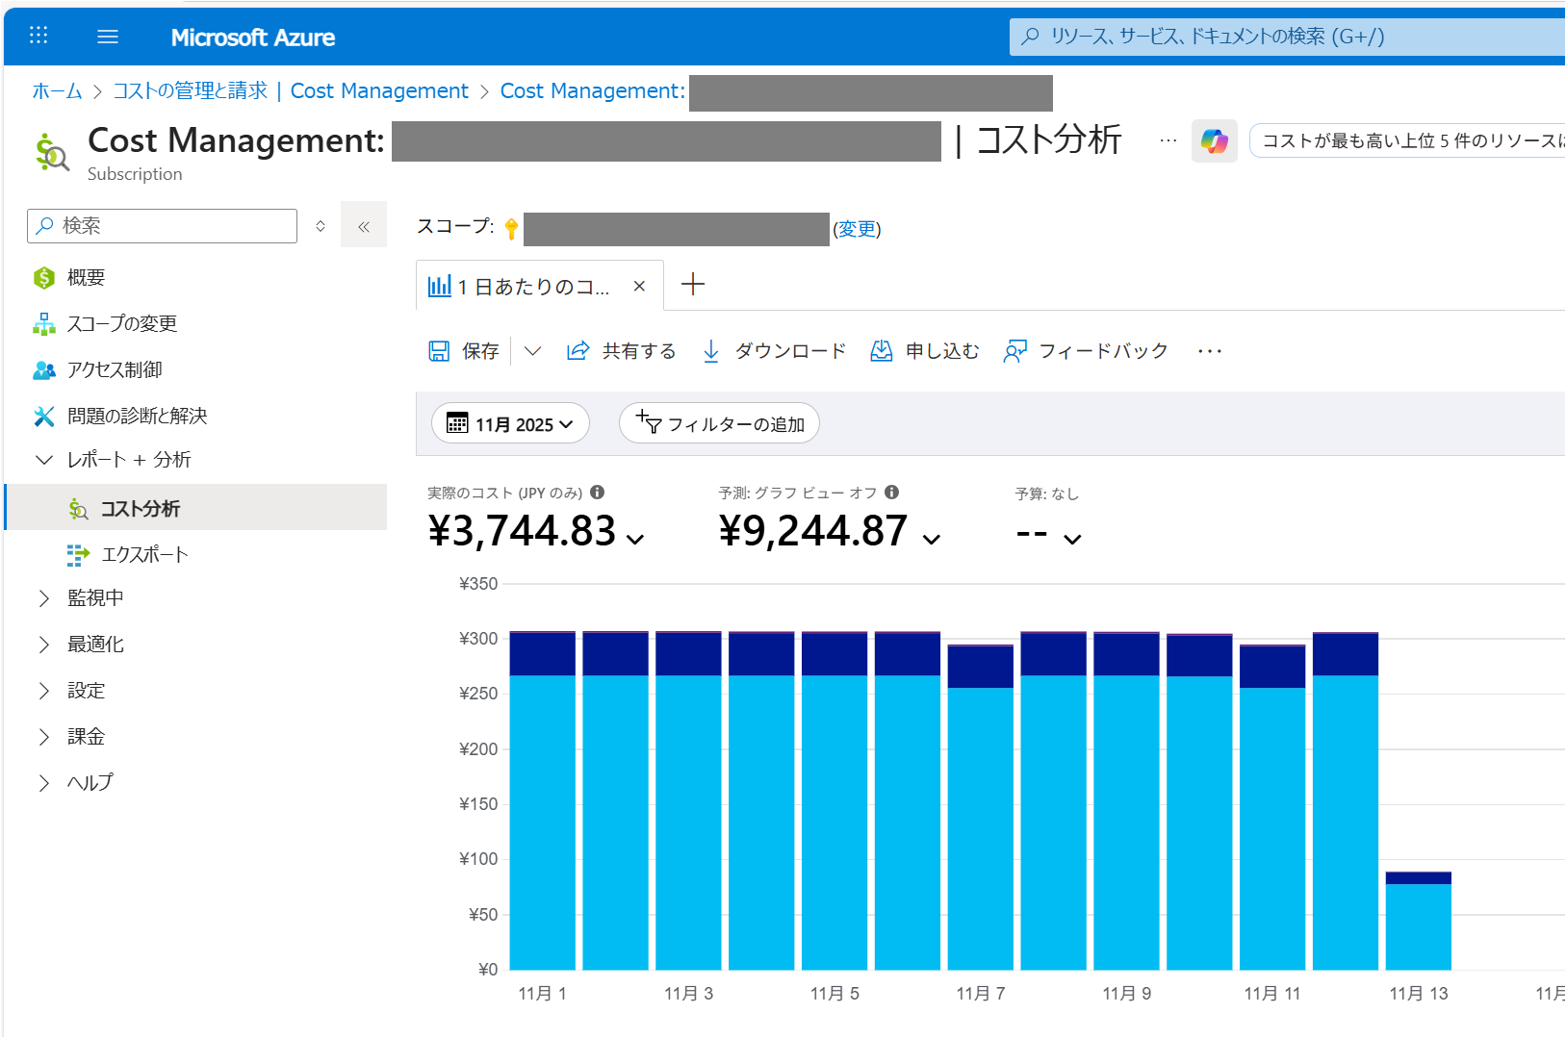Click the 保存 save button
Image resolution: width=1566 pixels, height=1038 pixels.
464,351
